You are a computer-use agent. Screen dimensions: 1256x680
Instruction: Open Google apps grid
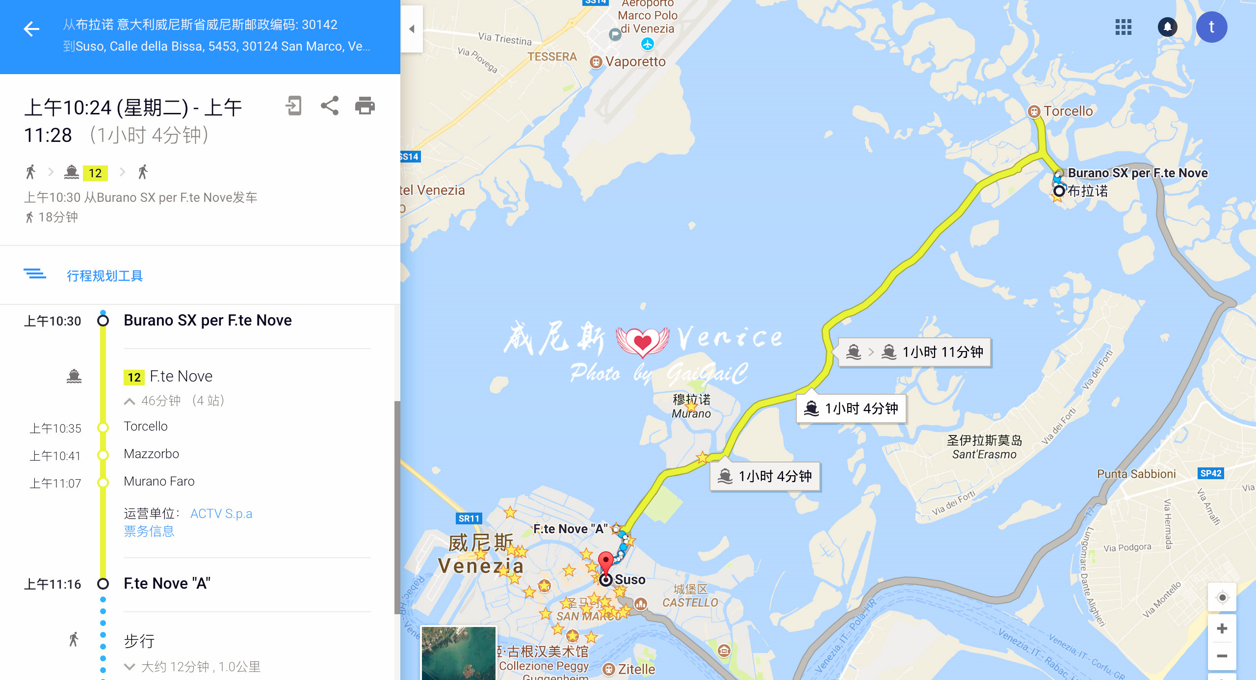point(1123,27)
